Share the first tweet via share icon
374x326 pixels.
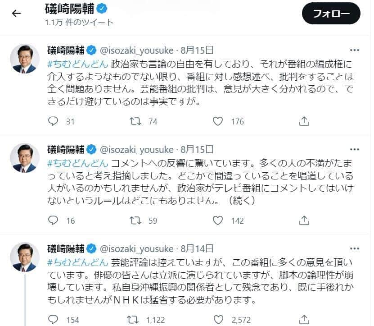click(x=305, y=121)
